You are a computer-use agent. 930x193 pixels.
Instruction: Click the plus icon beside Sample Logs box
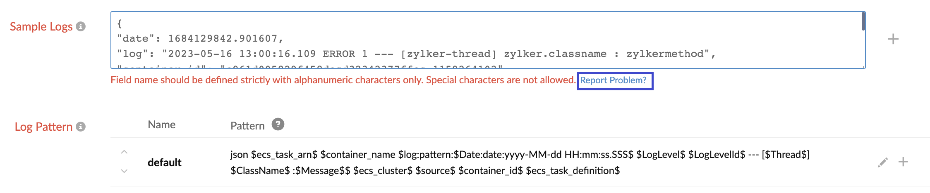(893, 39)
